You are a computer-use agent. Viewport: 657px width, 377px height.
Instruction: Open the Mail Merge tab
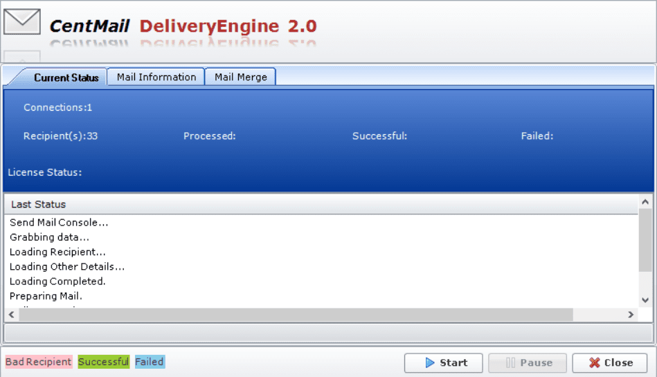[240, 77]
